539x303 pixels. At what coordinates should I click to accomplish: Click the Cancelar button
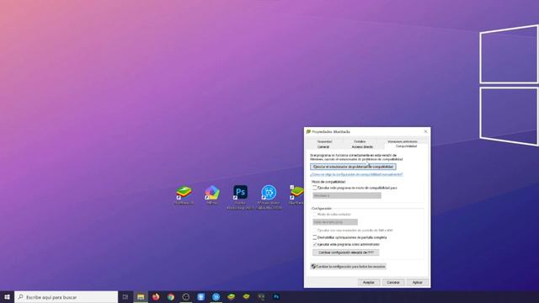[x=393, y=283]
